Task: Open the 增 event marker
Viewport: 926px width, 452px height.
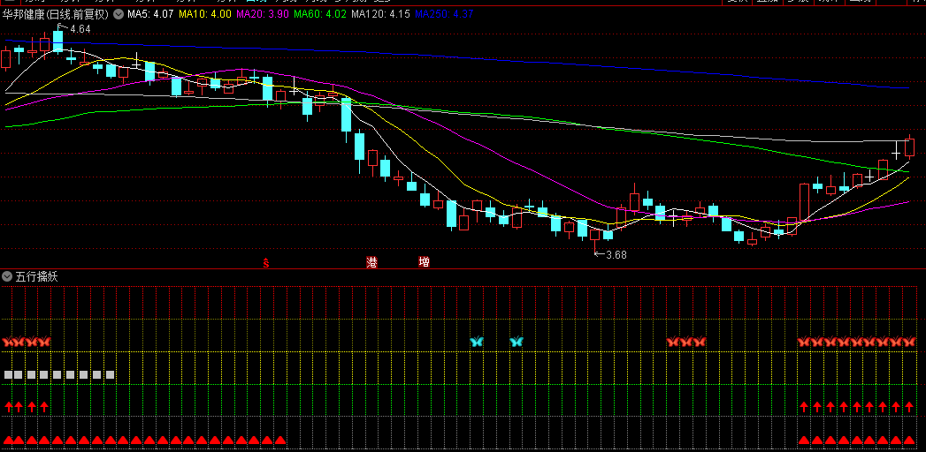Action: tap(424, 263)
